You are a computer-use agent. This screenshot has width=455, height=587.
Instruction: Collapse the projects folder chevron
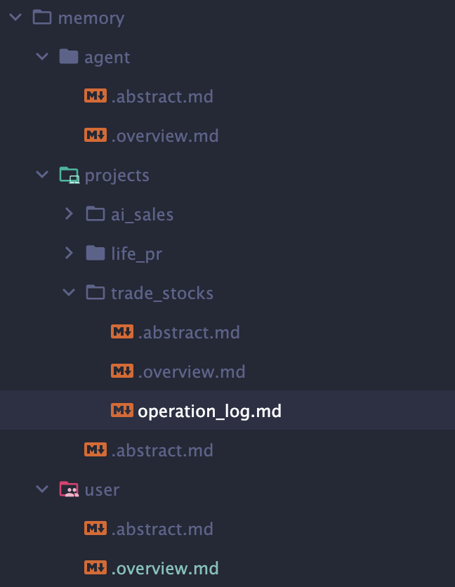(42, 174)
